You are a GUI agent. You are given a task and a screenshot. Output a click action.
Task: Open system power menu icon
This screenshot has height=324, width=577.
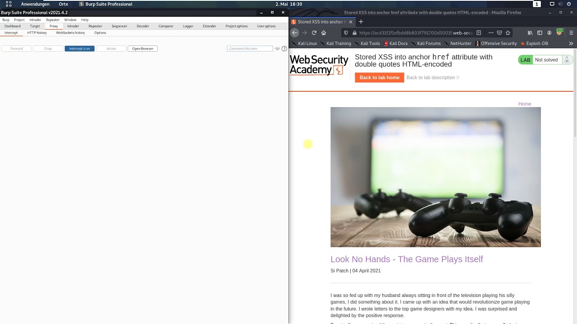pos(569,4)
